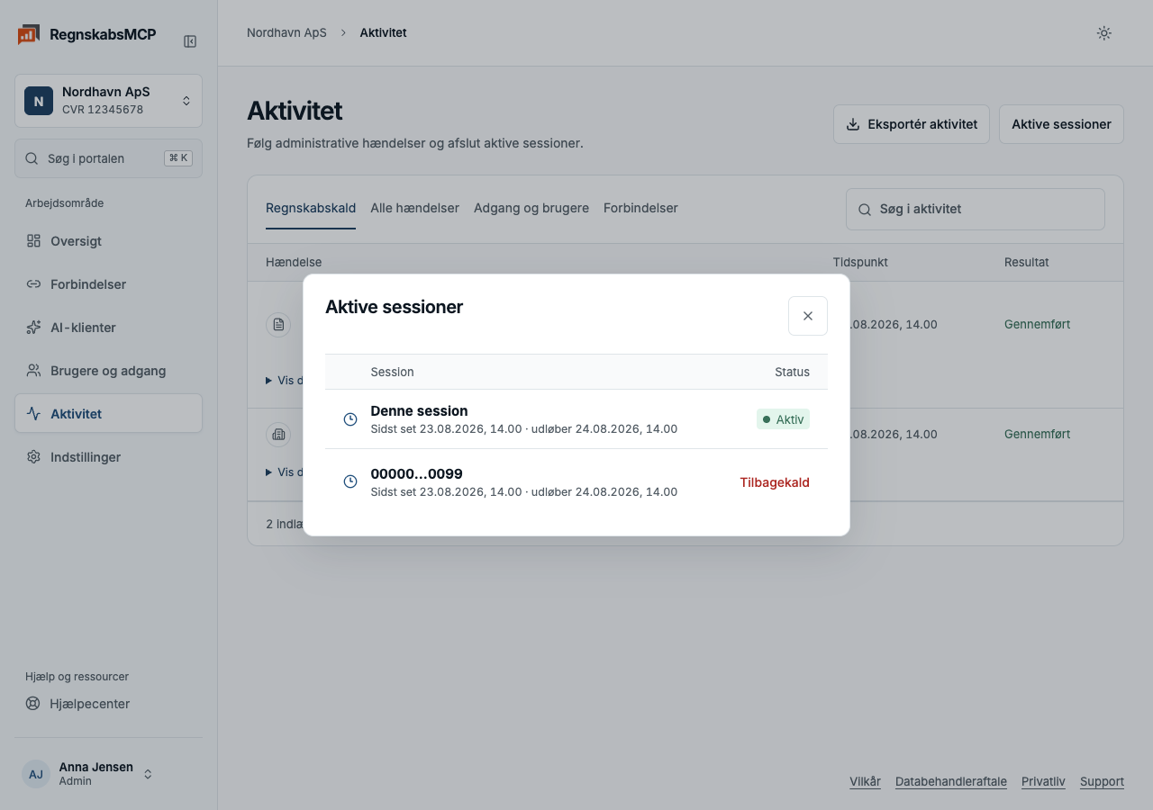Open the Privatliv footer link
This screenshot has height=810, width=1153.
pyautogui.click(x=1043, y=781)
